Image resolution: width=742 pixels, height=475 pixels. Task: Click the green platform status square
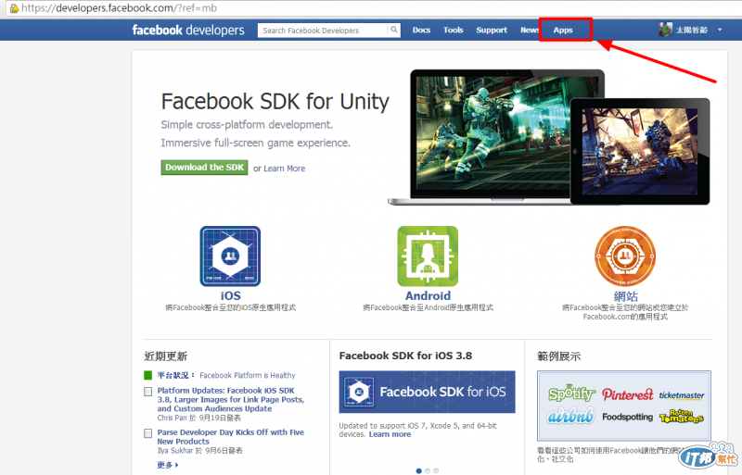point(148,375)
